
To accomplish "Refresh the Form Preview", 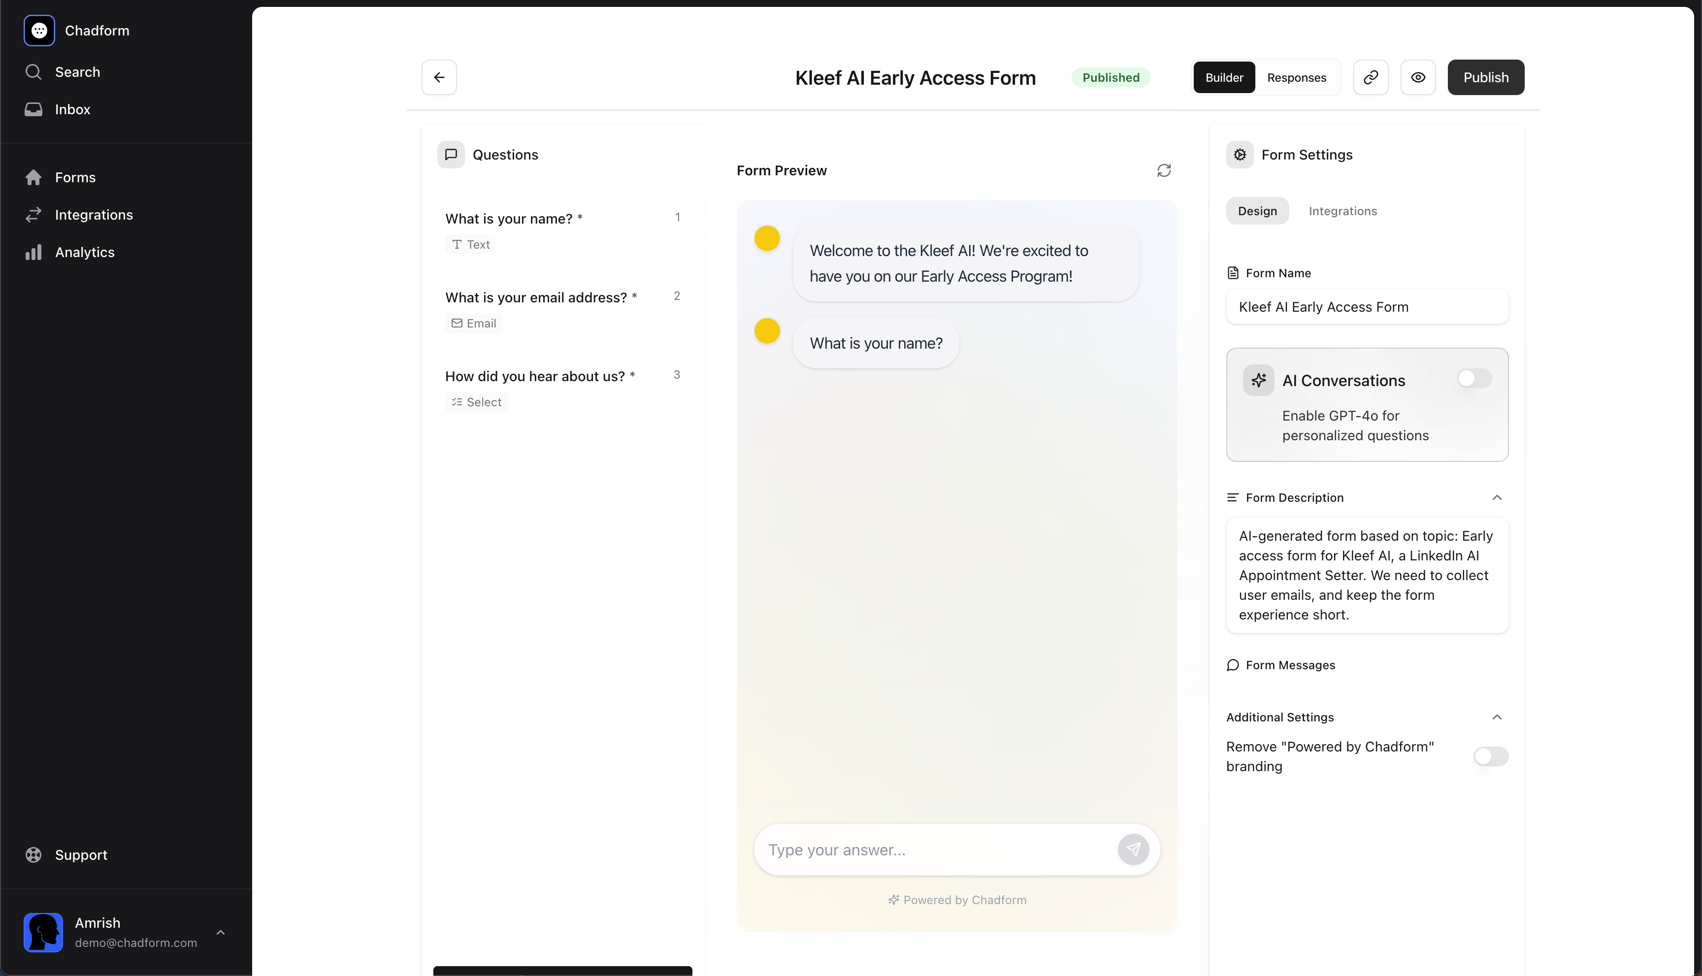I will click(x=1164, y=170).
